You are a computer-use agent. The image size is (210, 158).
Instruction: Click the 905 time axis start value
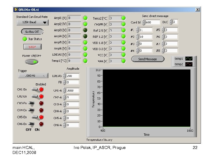103,130
